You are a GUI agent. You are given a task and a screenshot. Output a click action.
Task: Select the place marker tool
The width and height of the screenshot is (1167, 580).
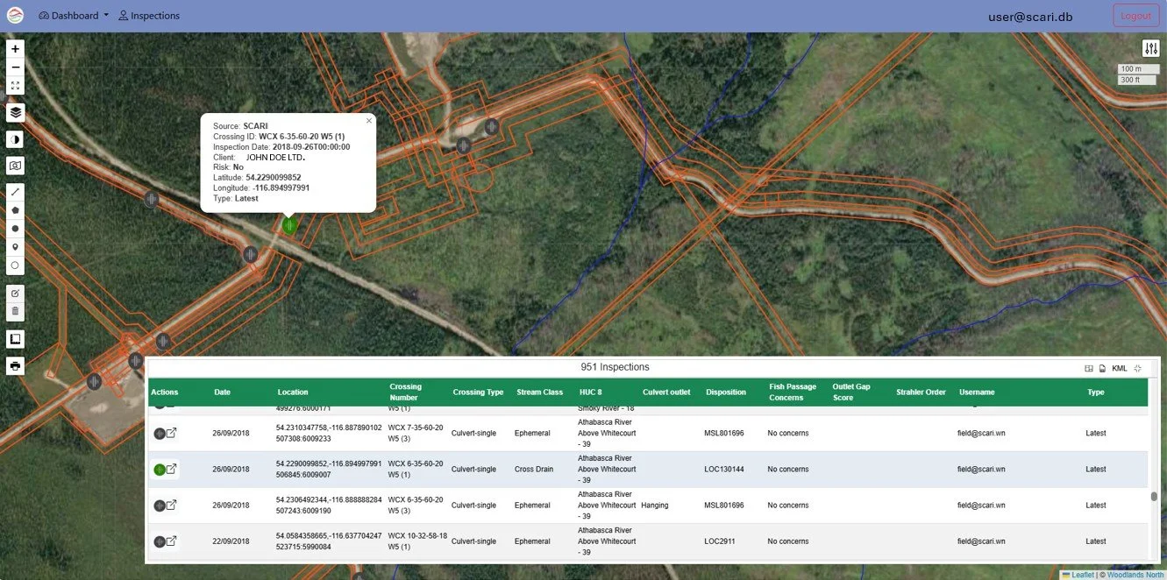coord(15,247)
